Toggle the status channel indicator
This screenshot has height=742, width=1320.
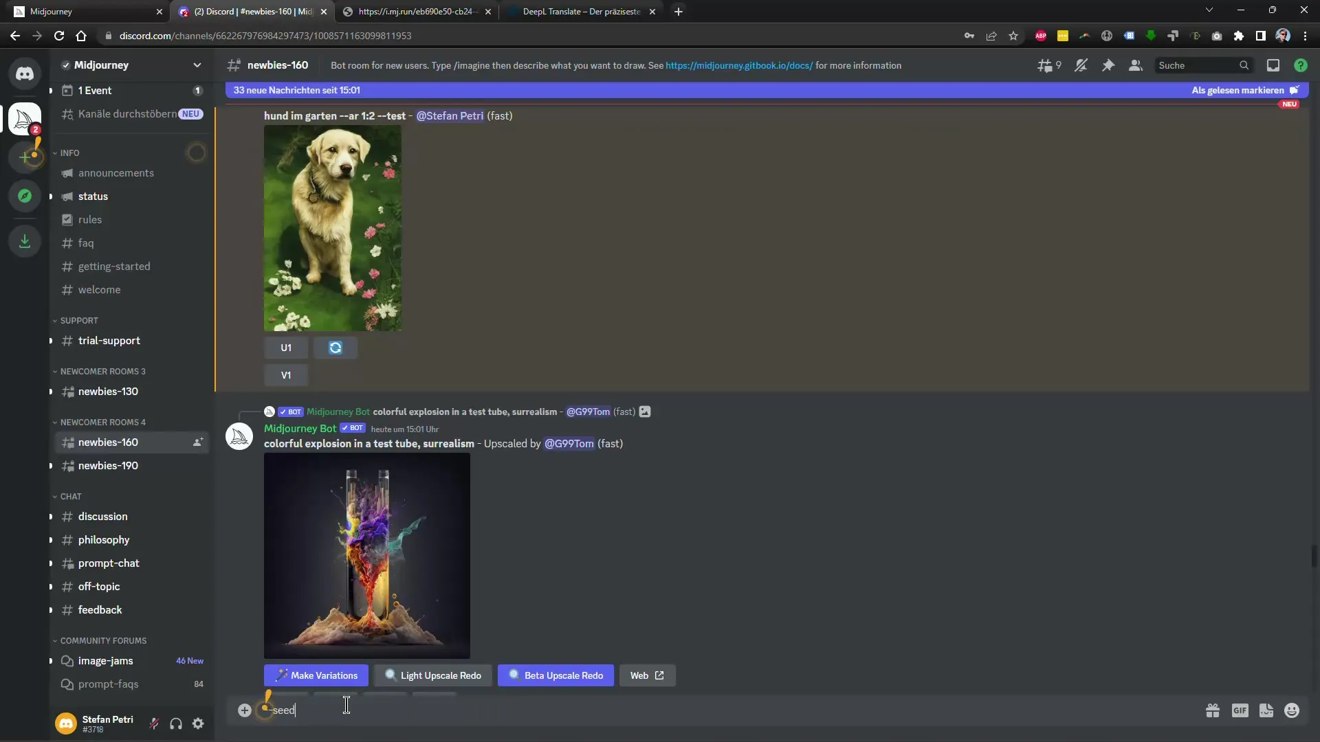[x=50, y=196]
